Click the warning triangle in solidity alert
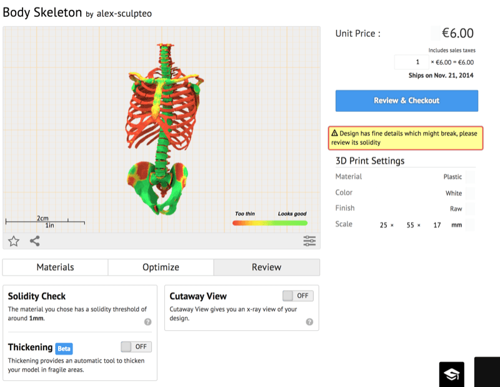The image size is (500, 387). [x=334, y=133]
